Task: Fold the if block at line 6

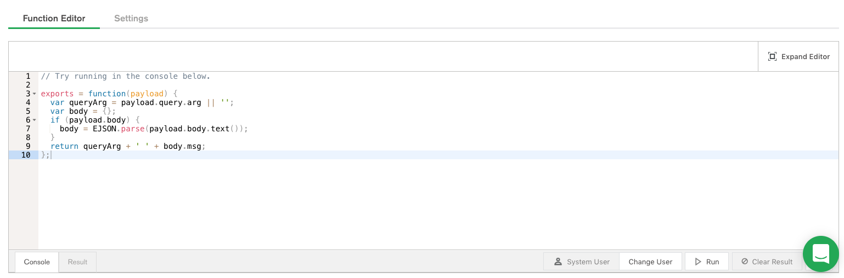Action: pos(35,120)
